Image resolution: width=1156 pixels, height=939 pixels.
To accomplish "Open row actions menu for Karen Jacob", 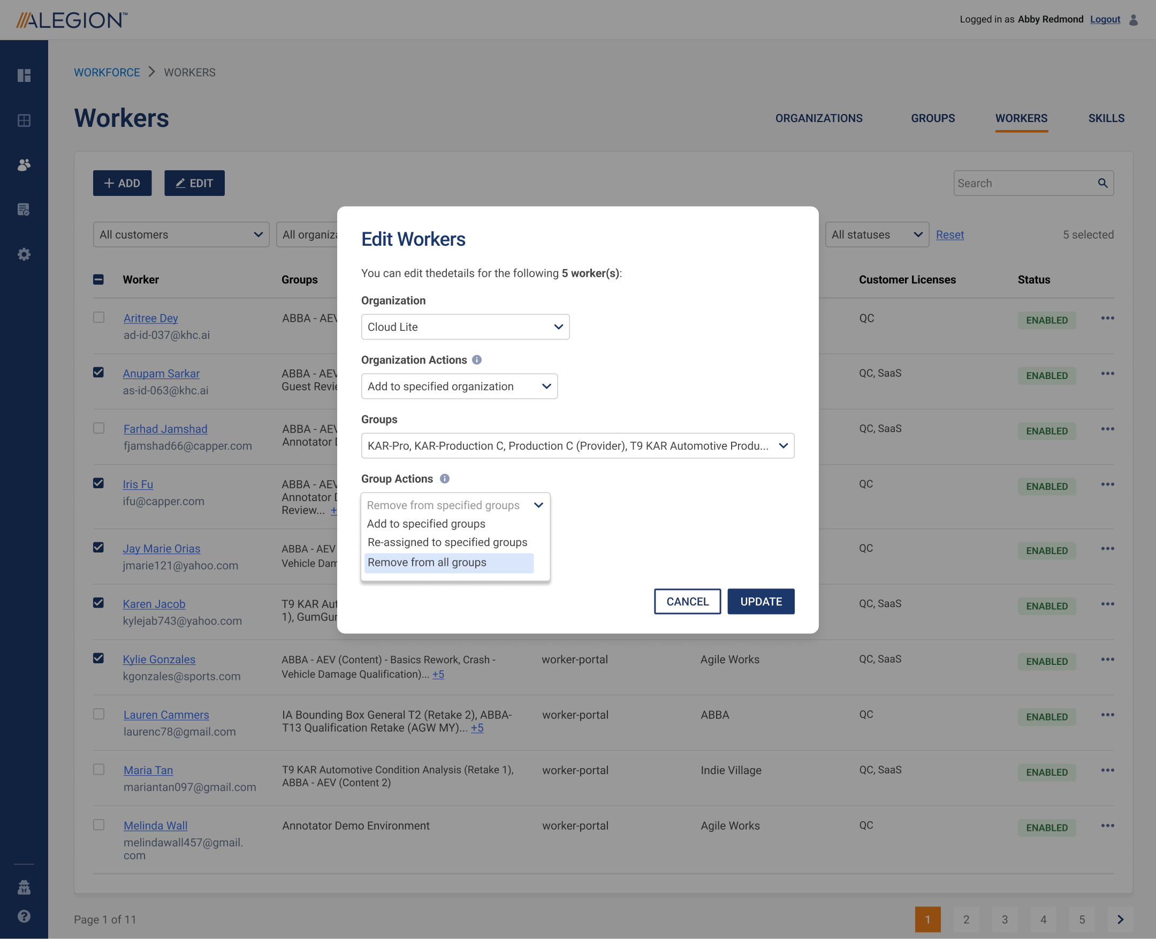I will point(1107,604).
